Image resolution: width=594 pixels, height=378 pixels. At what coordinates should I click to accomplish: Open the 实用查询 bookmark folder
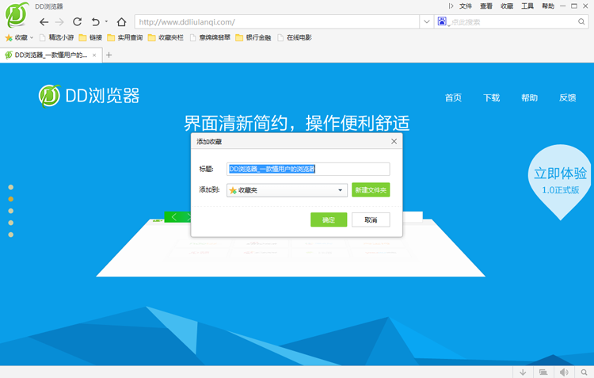125,37
